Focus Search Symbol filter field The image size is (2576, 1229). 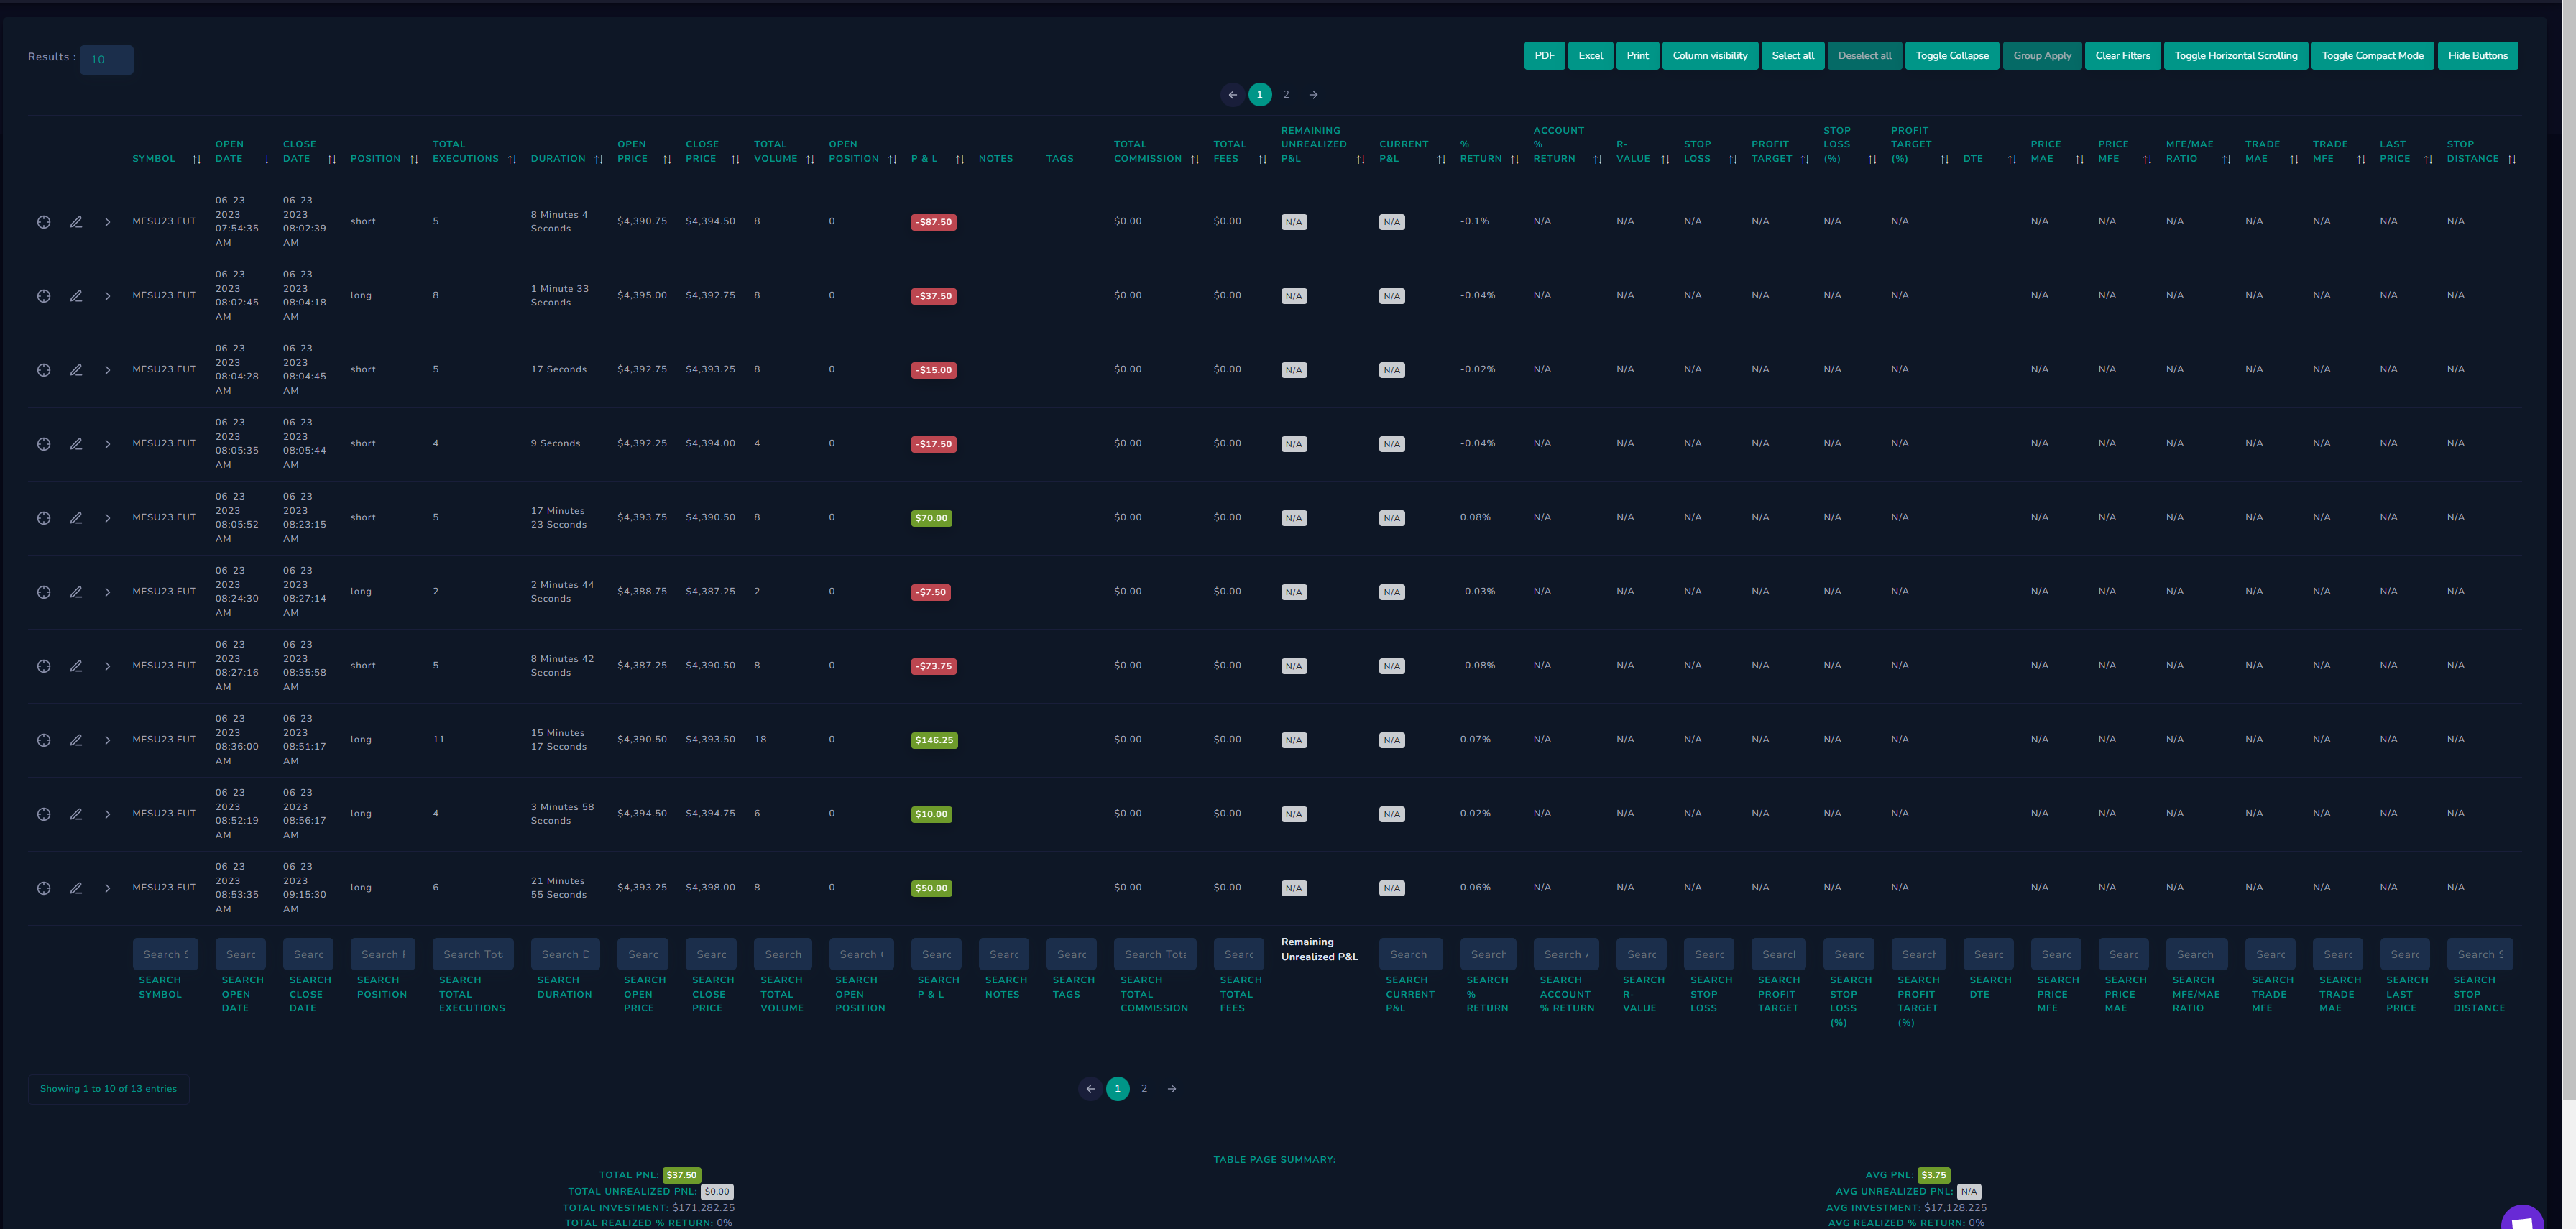click(165, 954)
